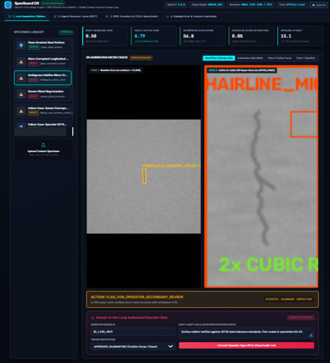Click the Diverter: Secondary Inspection badge
330x363 pixels.
[x=288, y=299]
